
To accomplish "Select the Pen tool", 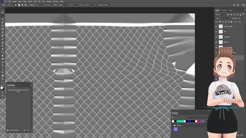I will point(3,62).
